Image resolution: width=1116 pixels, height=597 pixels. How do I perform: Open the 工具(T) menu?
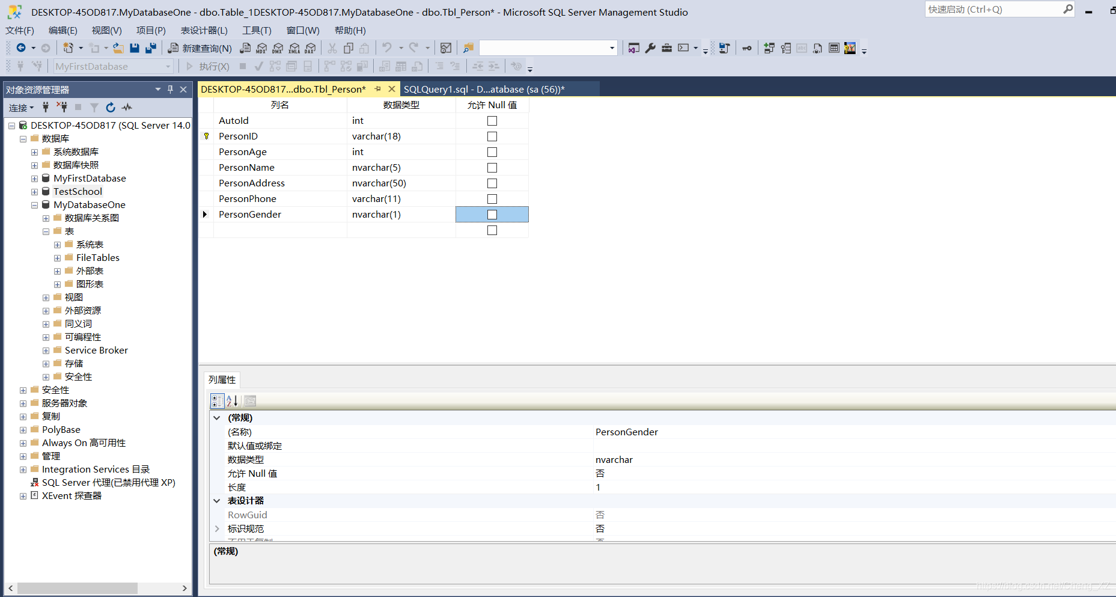coord(257,31)
